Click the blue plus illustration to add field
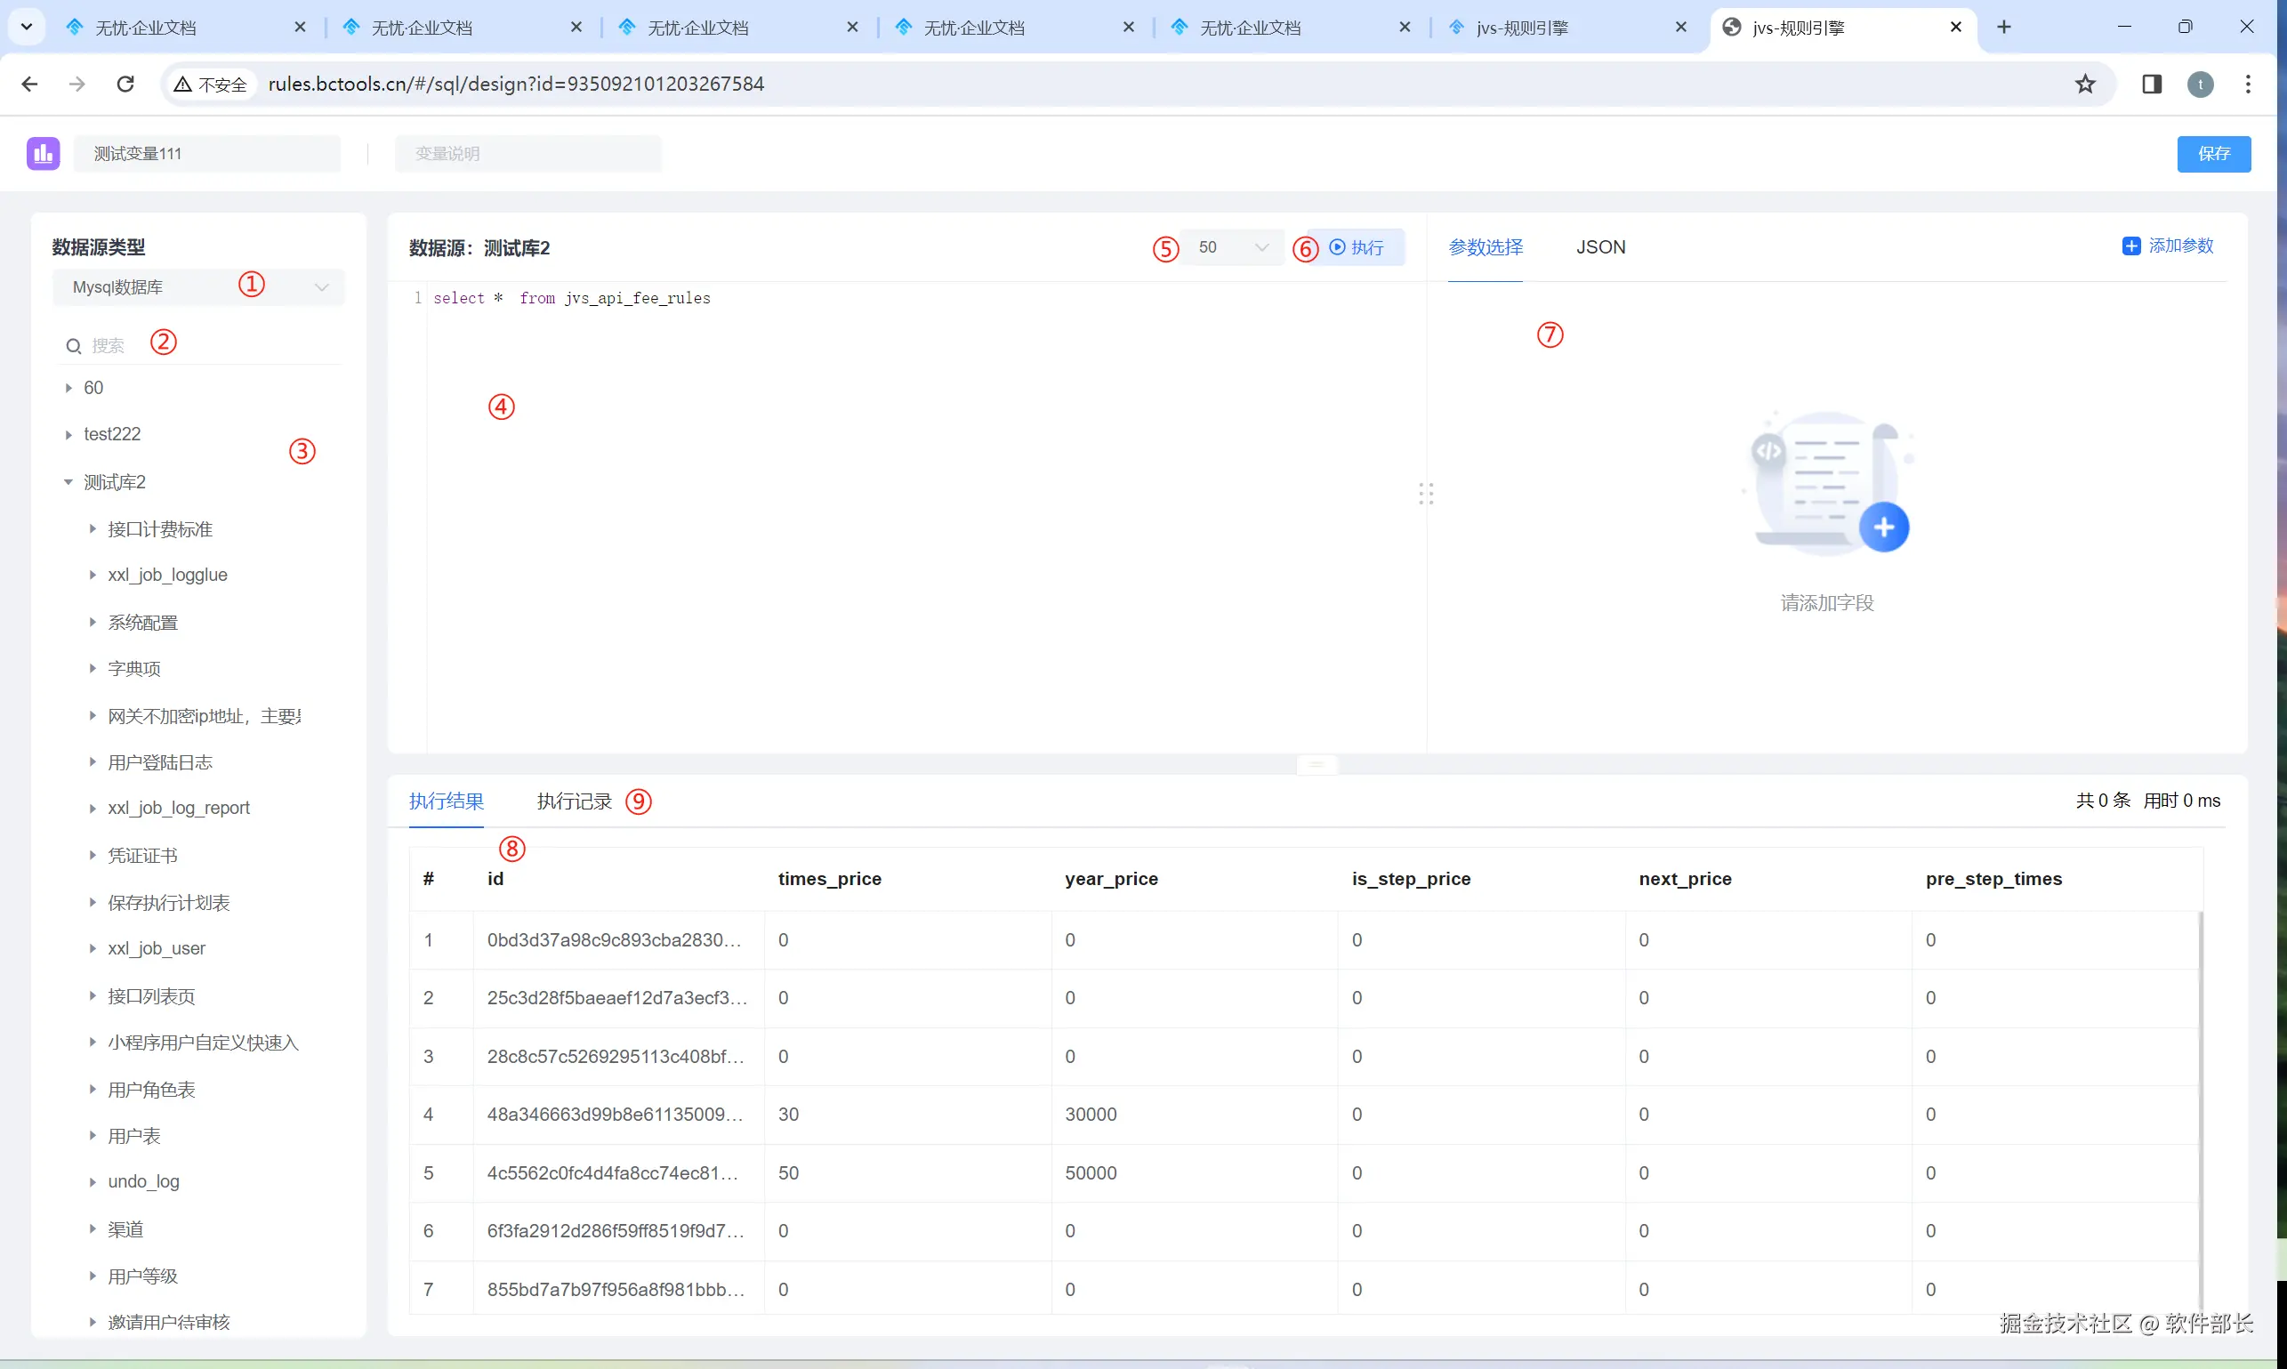This screenshot has height=1369, width=2287. click(x=1883, y=527)
